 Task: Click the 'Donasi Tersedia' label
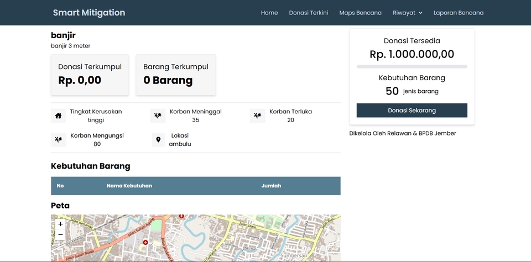click(412, 41)
